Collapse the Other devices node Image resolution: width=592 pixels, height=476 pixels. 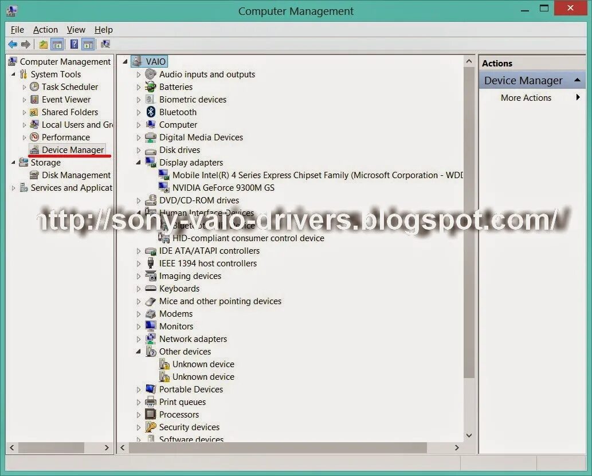[x=139, y=352]
